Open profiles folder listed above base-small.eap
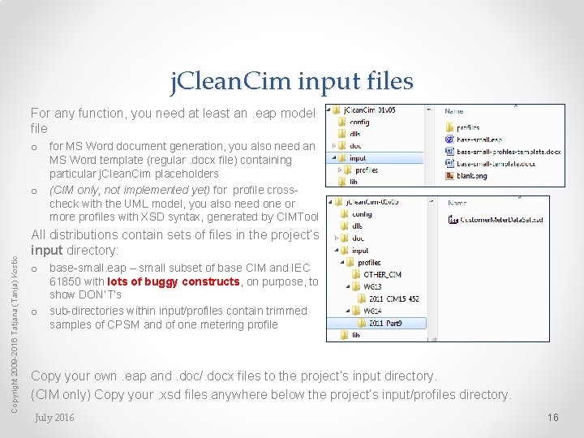 (x=462, y=127)
